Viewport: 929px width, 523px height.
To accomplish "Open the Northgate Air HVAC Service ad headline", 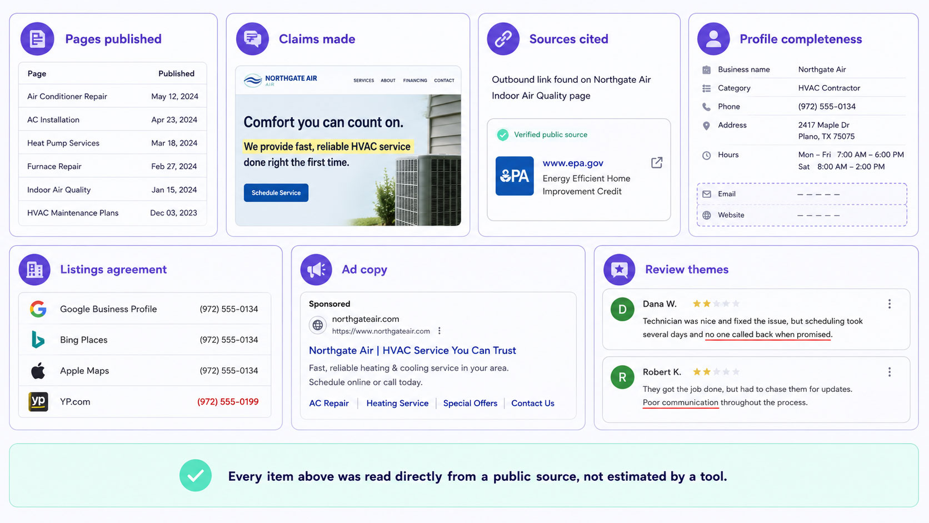I will (412, 350).
